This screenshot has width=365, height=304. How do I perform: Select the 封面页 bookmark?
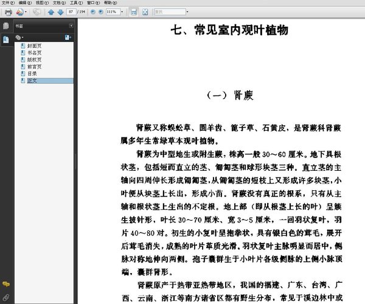(x=35, y=46)
